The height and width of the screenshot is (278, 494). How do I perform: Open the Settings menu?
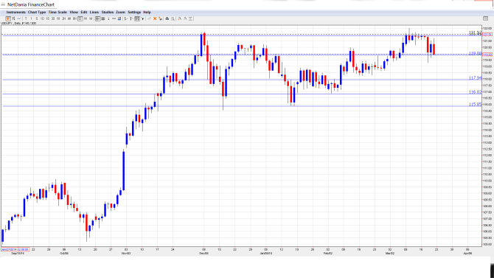(x=134, y=12)
